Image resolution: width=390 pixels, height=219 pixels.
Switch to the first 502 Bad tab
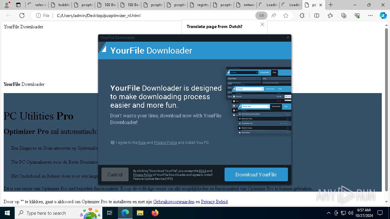coord(106,5)
